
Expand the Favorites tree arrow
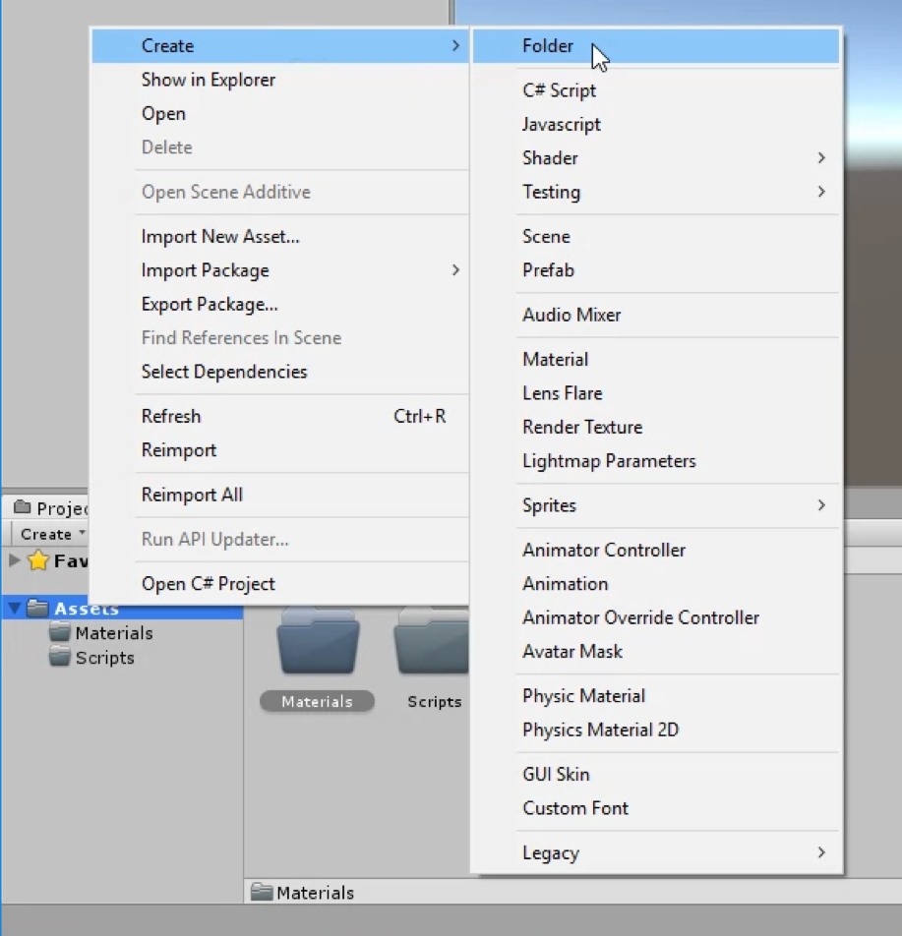pos(15,560)
